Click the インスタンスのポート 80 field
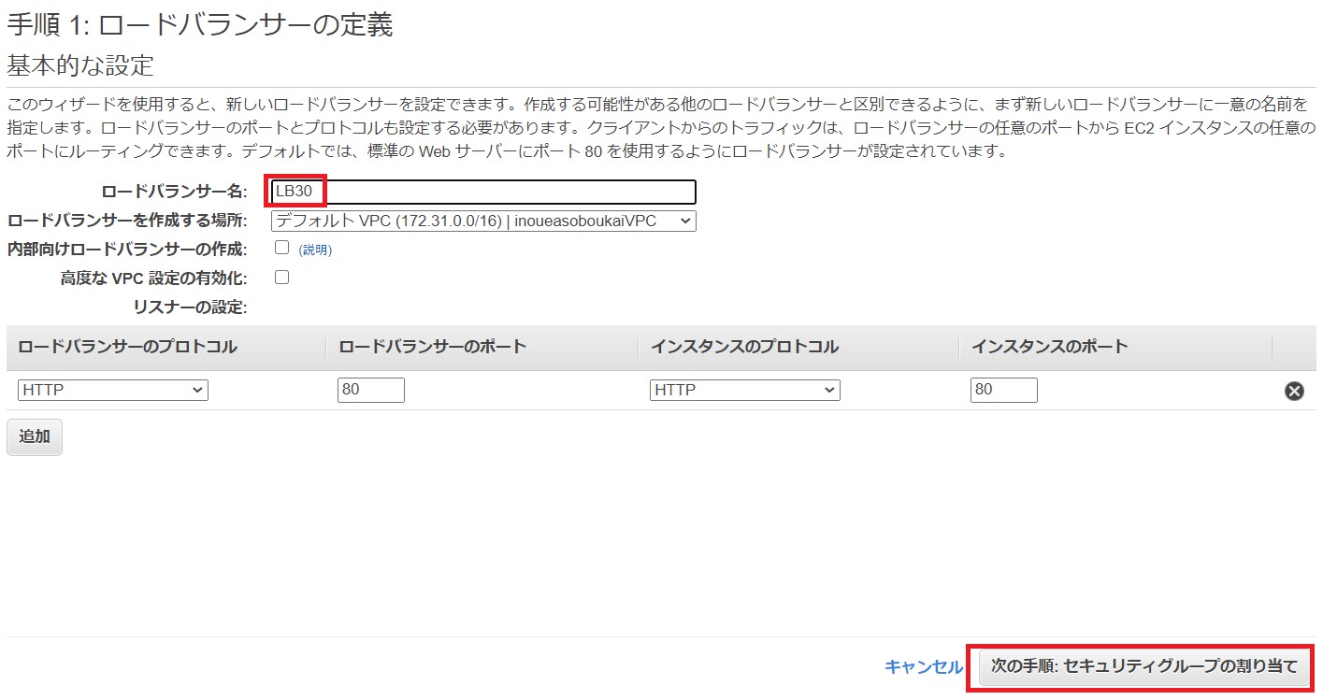Image resolution: width=1323 pixels, height=700 pixels. point(1003,391)
